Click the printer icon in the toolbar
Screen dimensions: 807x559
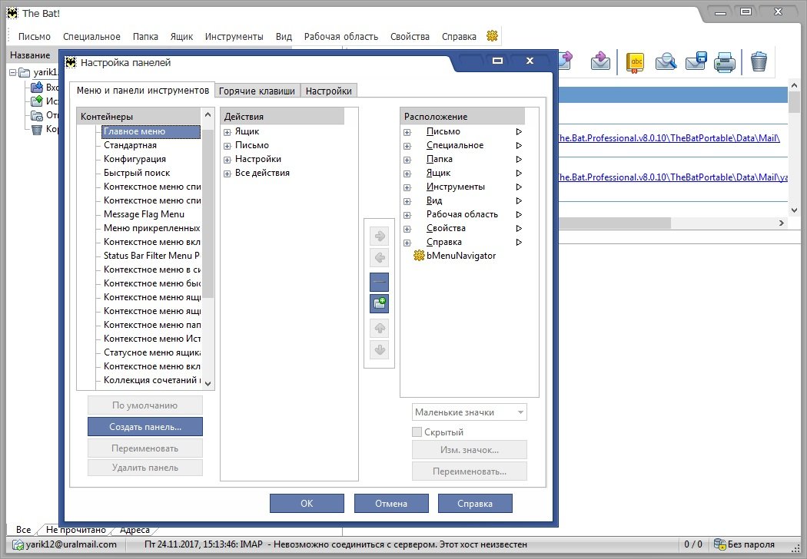click(724, 61)
